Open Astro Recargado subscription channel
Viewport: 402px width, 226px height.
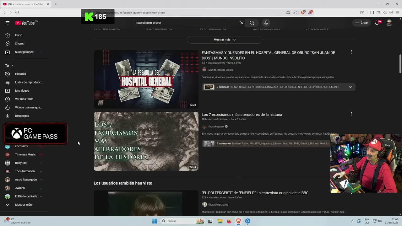point(25,180)
